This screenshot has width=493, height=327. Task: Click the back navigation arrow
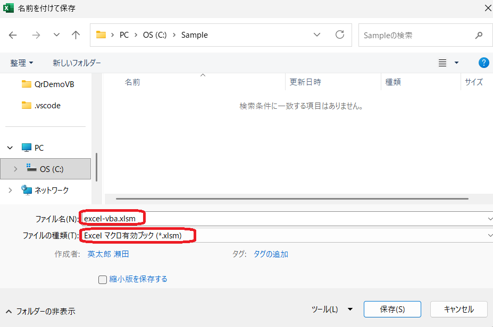click(x=13, y=35)
